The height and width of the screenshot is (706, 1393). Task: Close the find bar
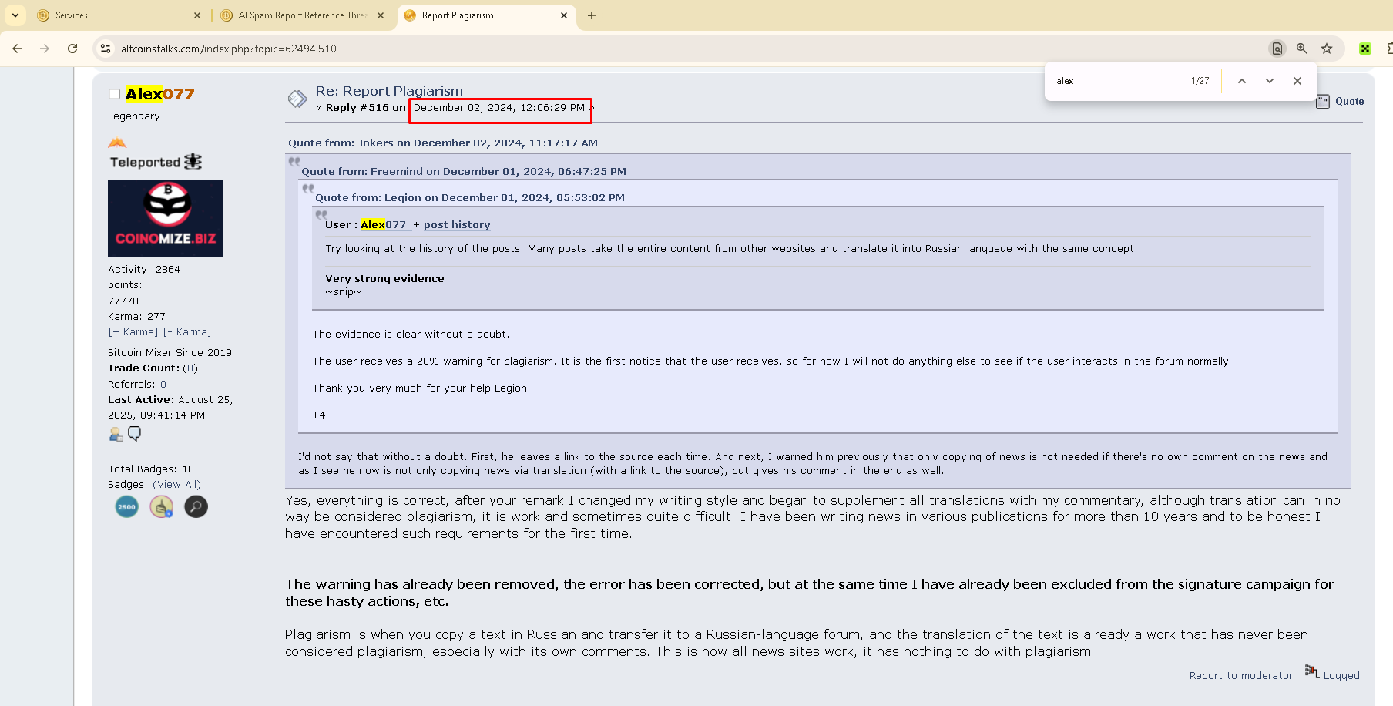[1297, 81]
